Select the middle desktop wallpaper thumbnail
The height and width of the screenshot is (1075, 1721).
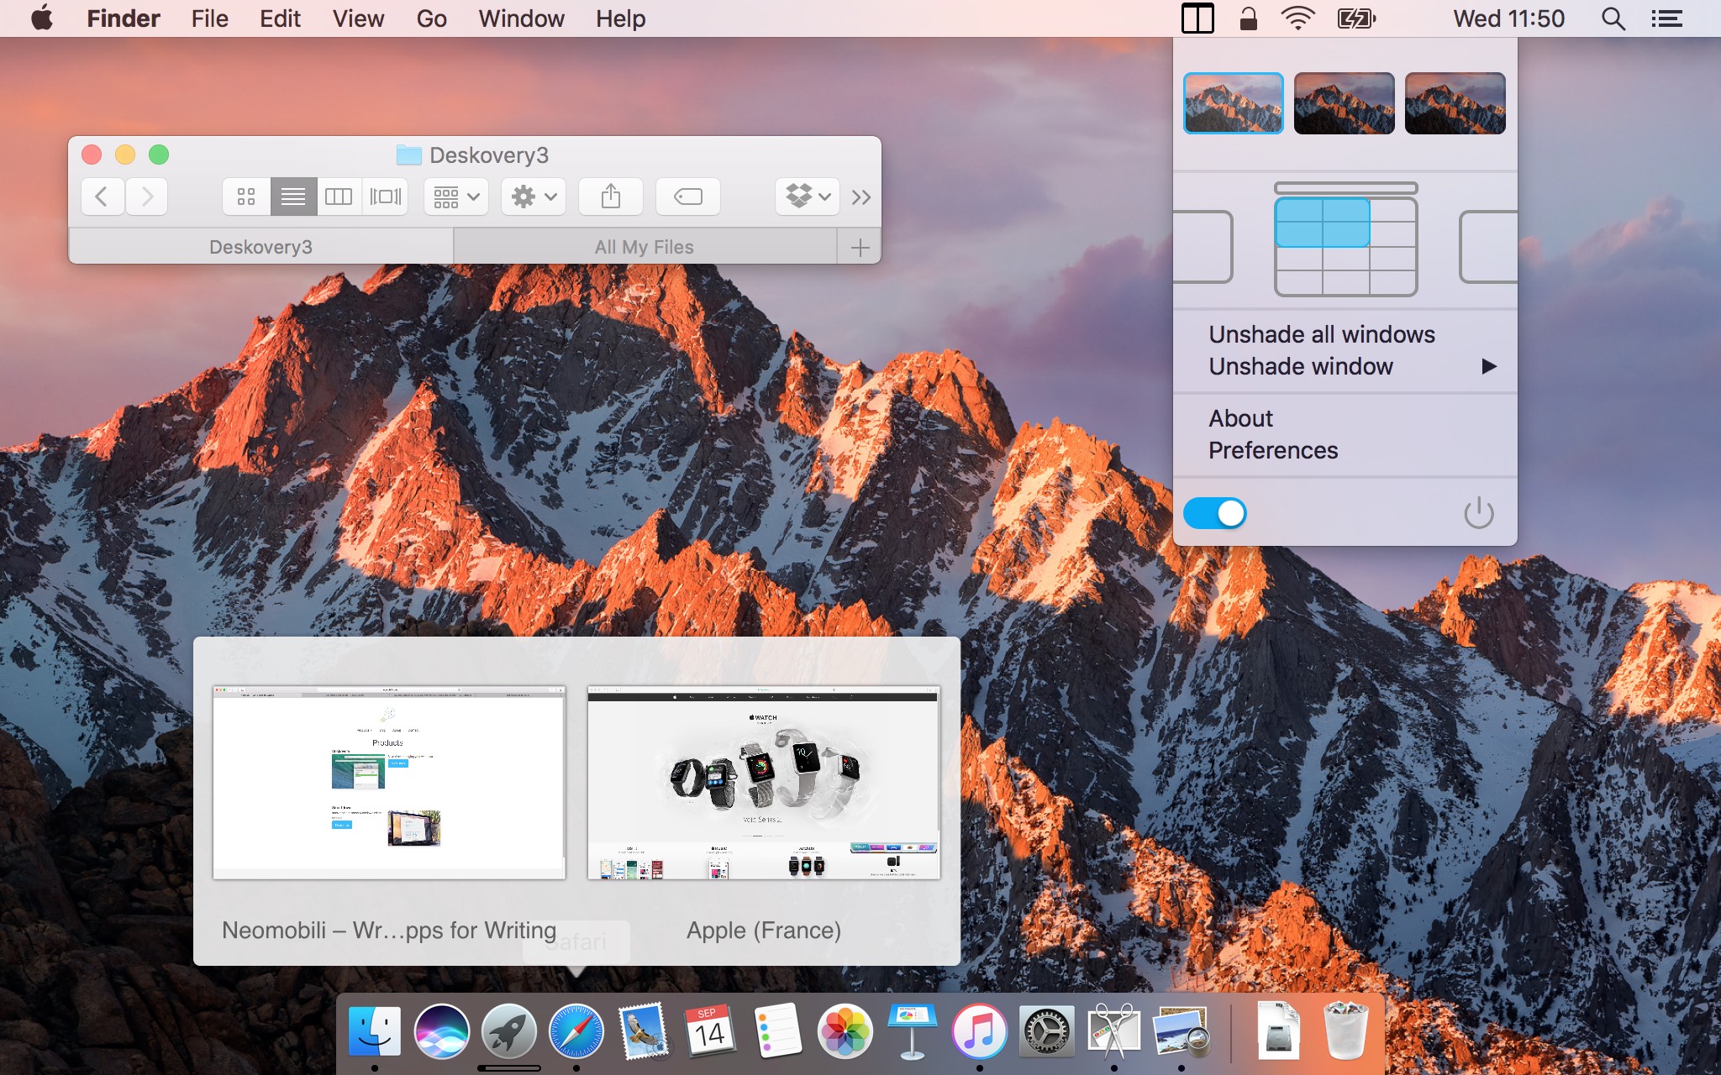click(x=1343, y=104)
